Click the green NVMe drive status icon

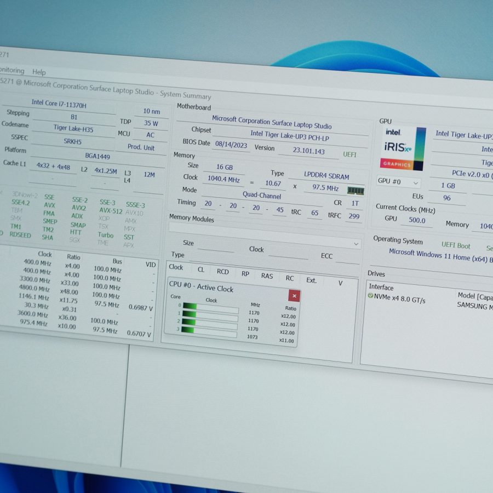pyautogui.click(x=370, y=296)
